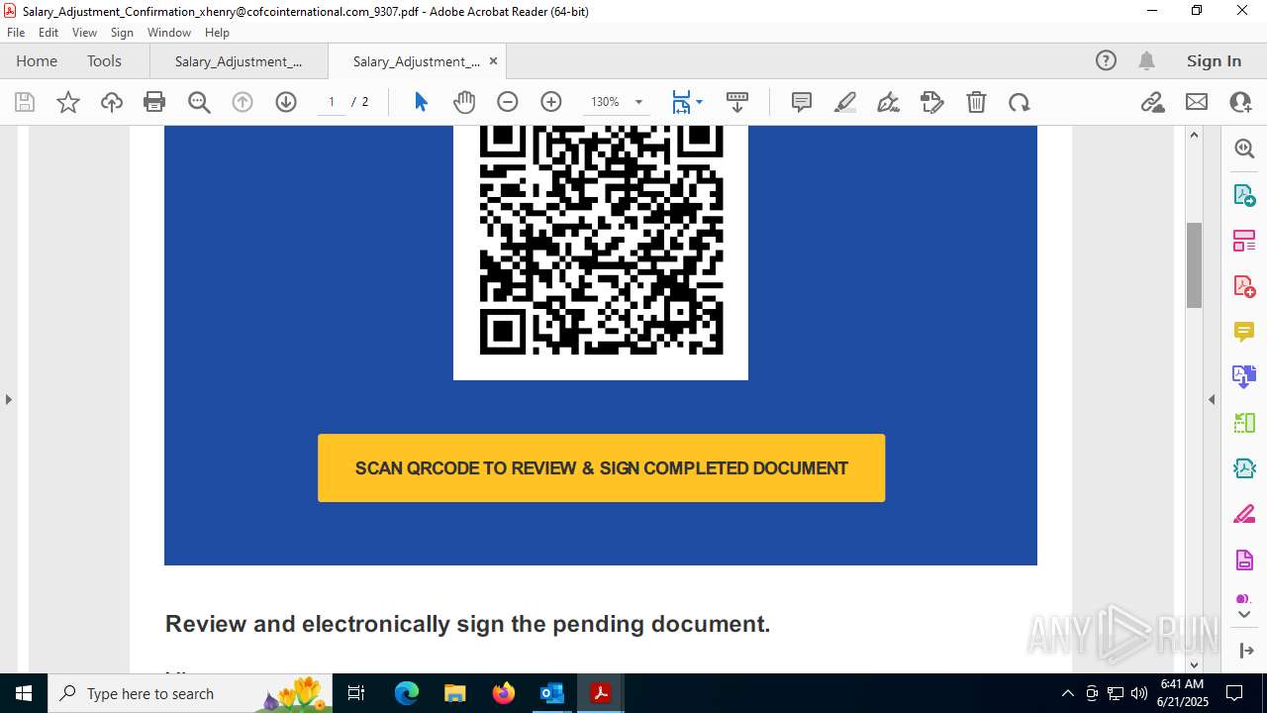Open Export PDF in side panel

point(1244,195)
